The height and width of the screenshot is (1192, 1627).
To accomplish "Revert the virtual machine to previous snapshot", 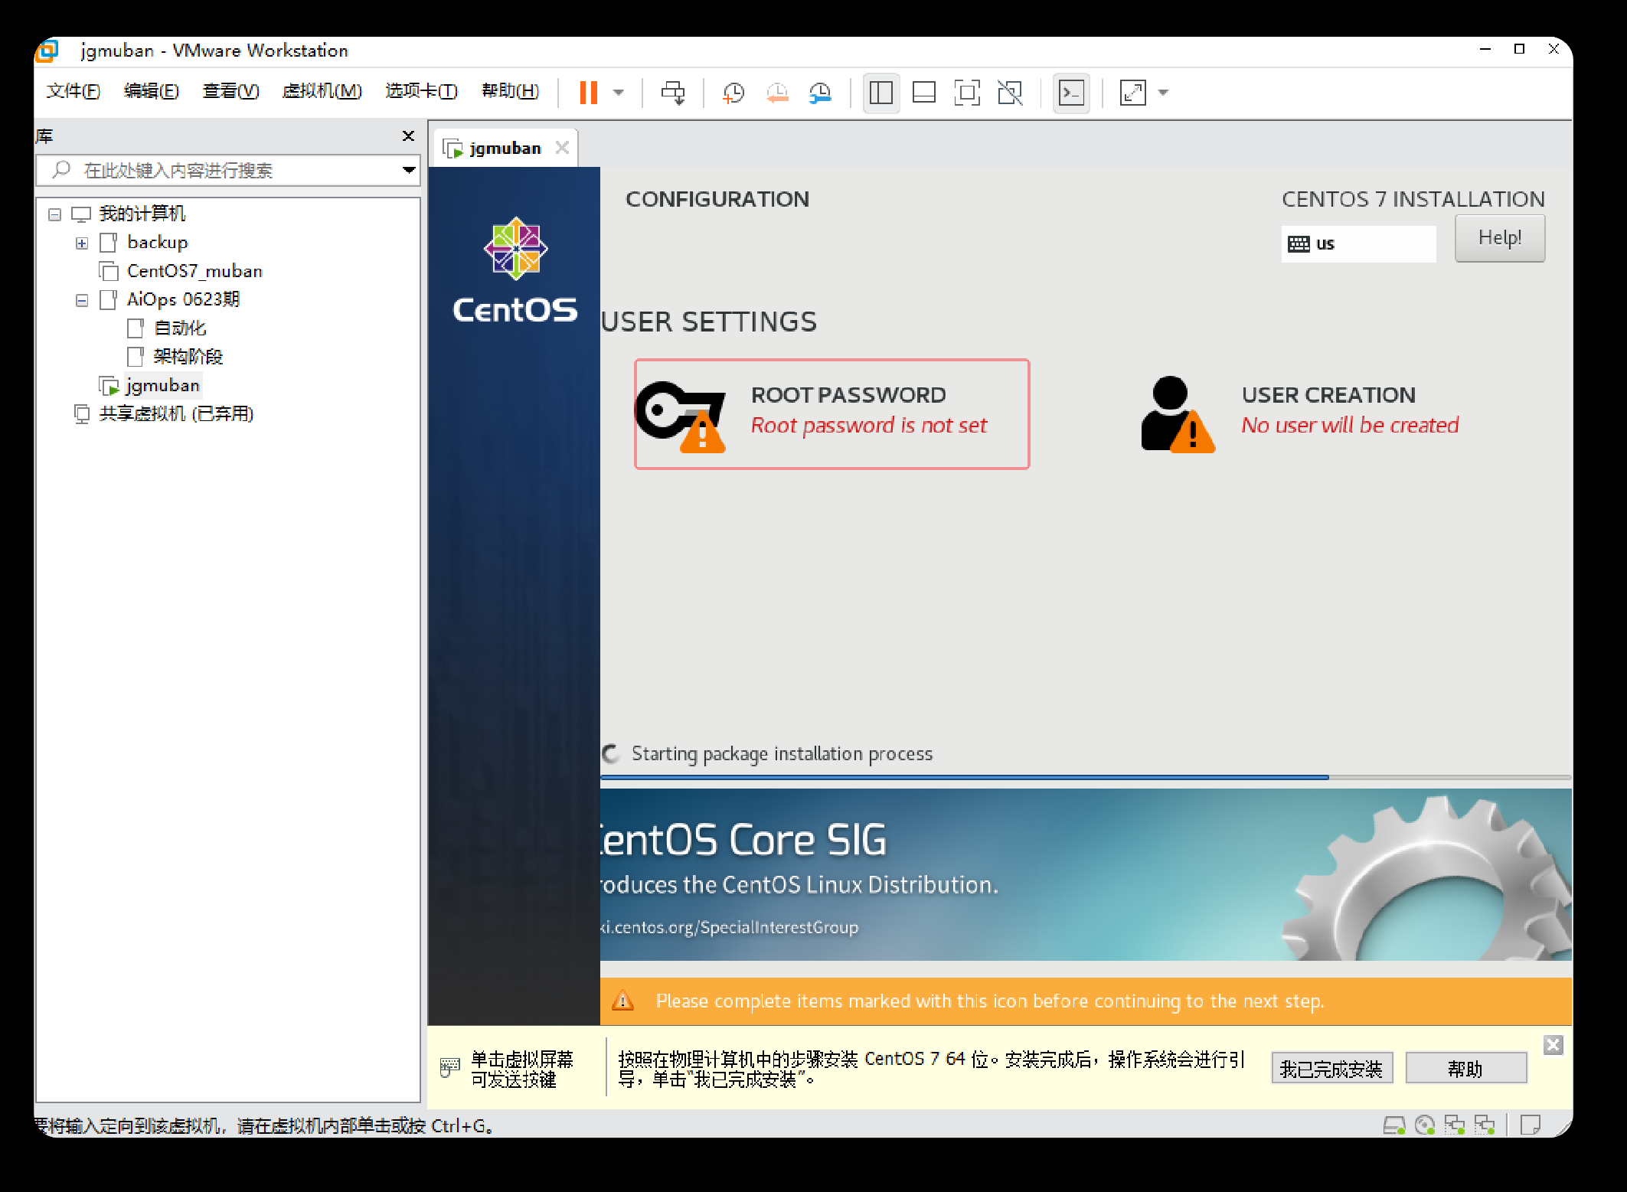I will [777, 93].
